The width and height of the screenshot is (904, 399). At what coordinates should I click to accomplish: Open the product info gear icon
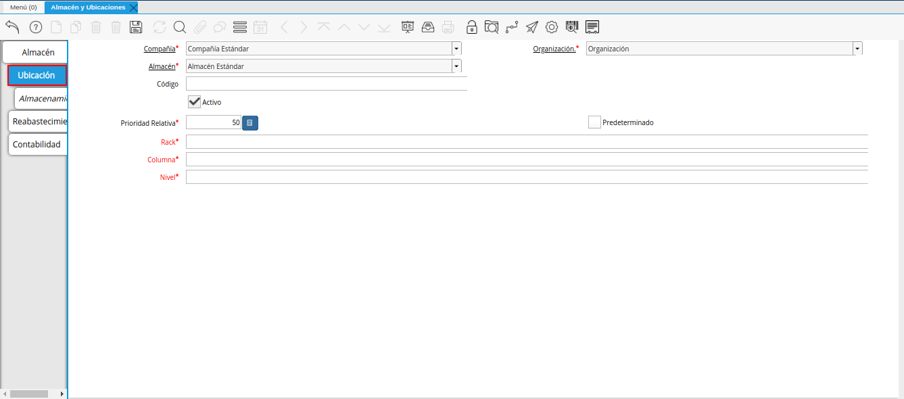click(552, 27)
